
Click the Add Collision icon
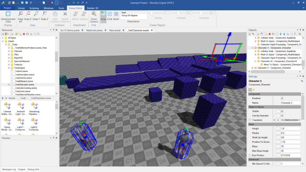[x=55, y=14]
